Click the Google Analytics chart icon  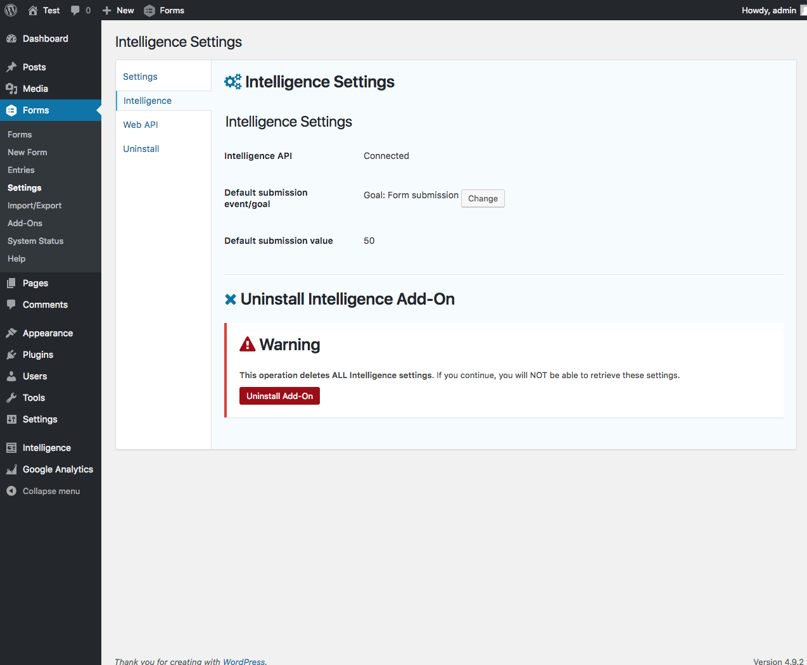(11, 469)
